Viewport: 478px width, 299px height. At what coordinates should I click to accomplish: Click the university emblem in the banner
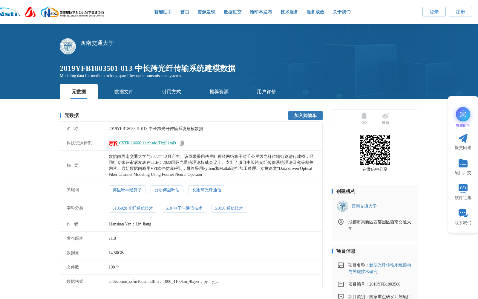[68, 46]
